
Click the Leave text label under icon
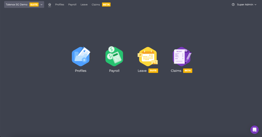142,71
